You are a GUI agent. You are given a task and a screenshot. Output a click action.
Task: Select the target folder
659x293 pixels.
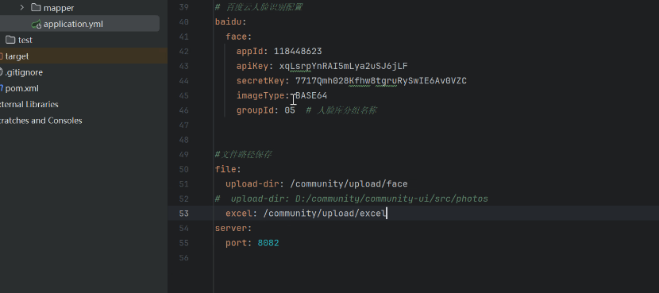[17, 56]
